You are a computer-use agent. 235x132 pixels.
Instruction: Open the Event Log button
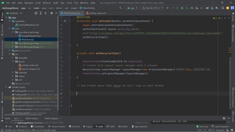[x=202, y=126]
